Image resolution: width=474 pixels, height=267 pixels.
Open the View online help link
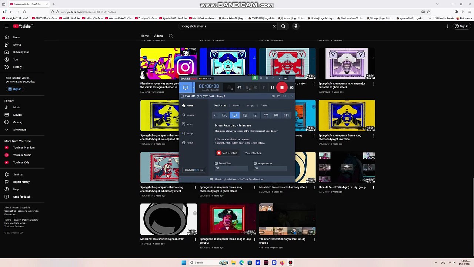click(253, 153)
